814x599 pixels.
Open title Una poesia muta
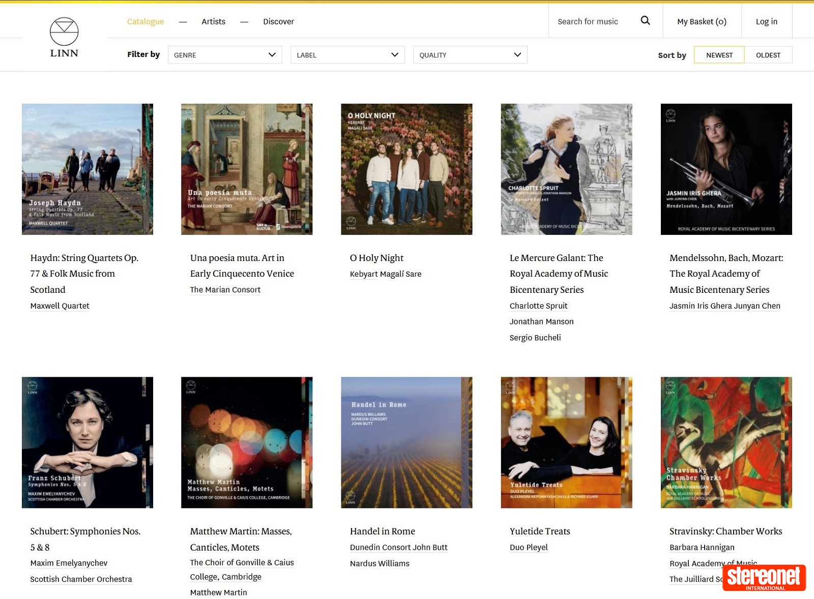coord(242,265)
